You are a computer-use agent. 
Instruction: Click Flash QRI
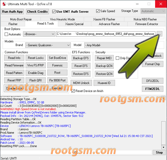click(36, 80)
